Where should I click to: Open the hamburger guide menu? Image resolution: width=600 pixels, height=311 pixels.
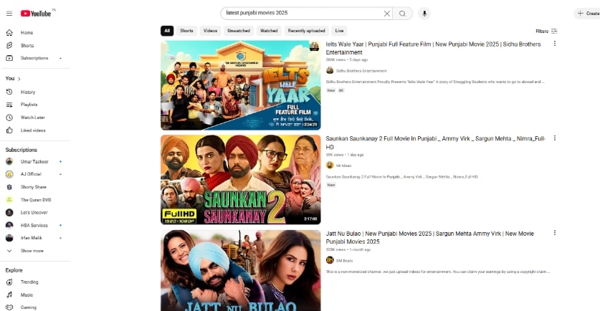(9, 14)
